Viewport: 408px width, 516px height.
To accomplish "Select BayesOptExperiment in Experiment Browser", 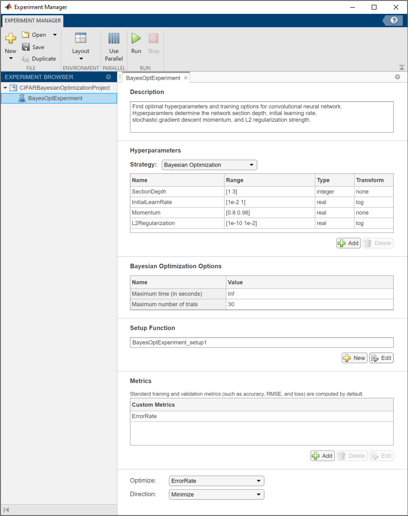I will (x=55, y=98).
